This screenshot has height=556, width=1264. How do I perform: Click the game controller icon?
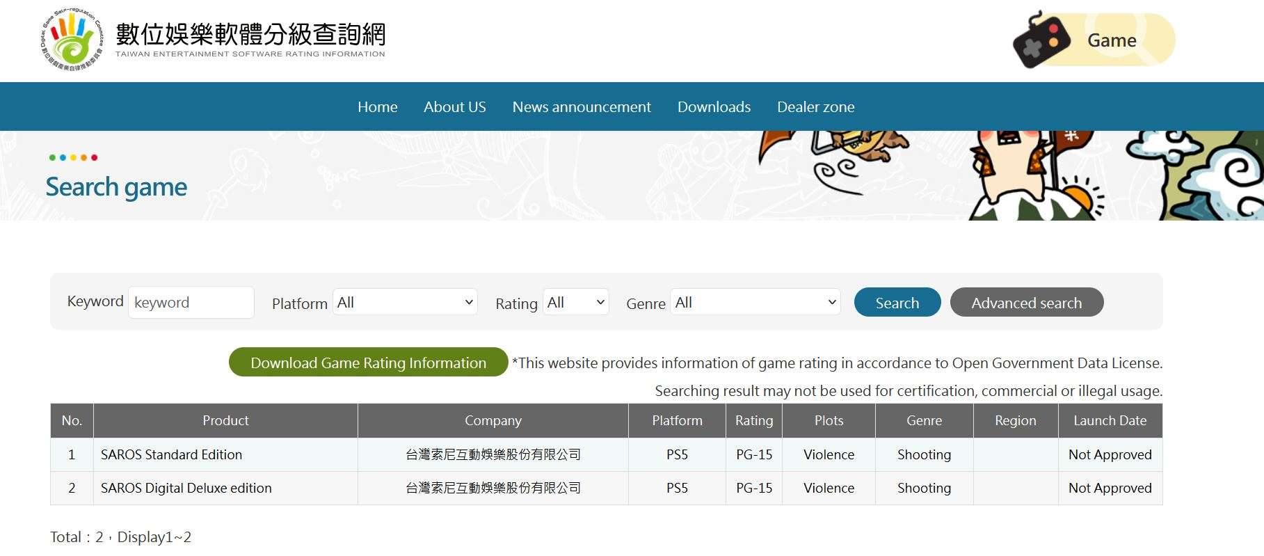coord(1041,40)
